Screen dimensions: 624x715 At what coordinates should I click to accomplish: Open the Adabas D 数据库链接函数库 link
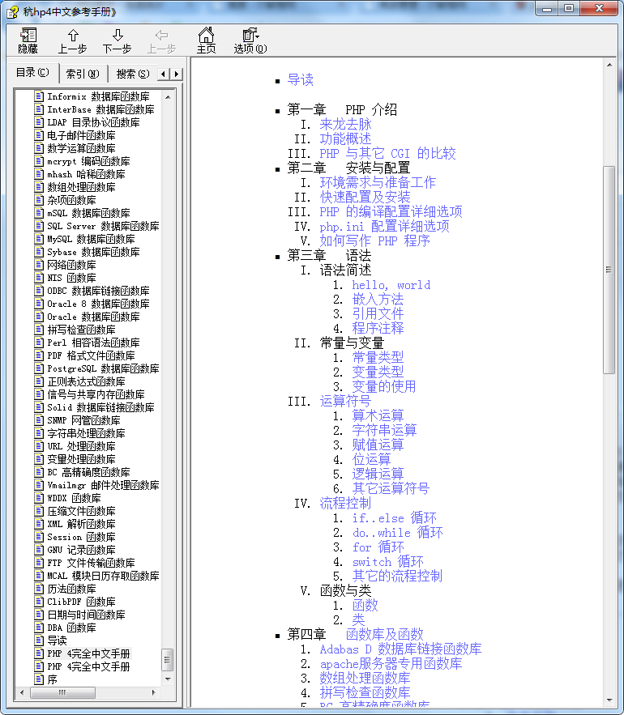[400, 649]
